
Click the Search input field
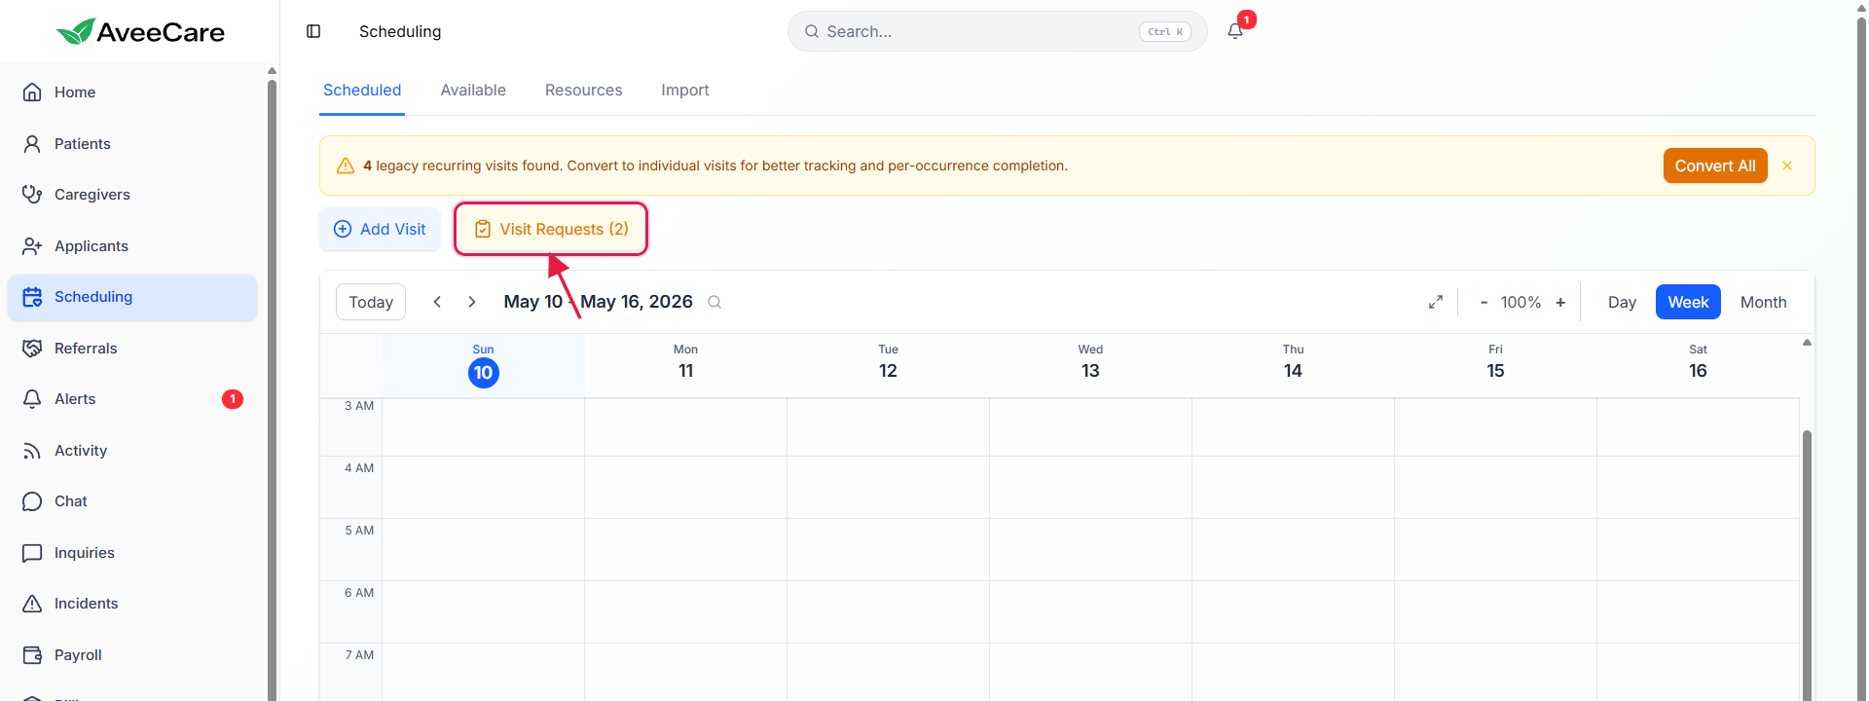(x=998, y=31)
